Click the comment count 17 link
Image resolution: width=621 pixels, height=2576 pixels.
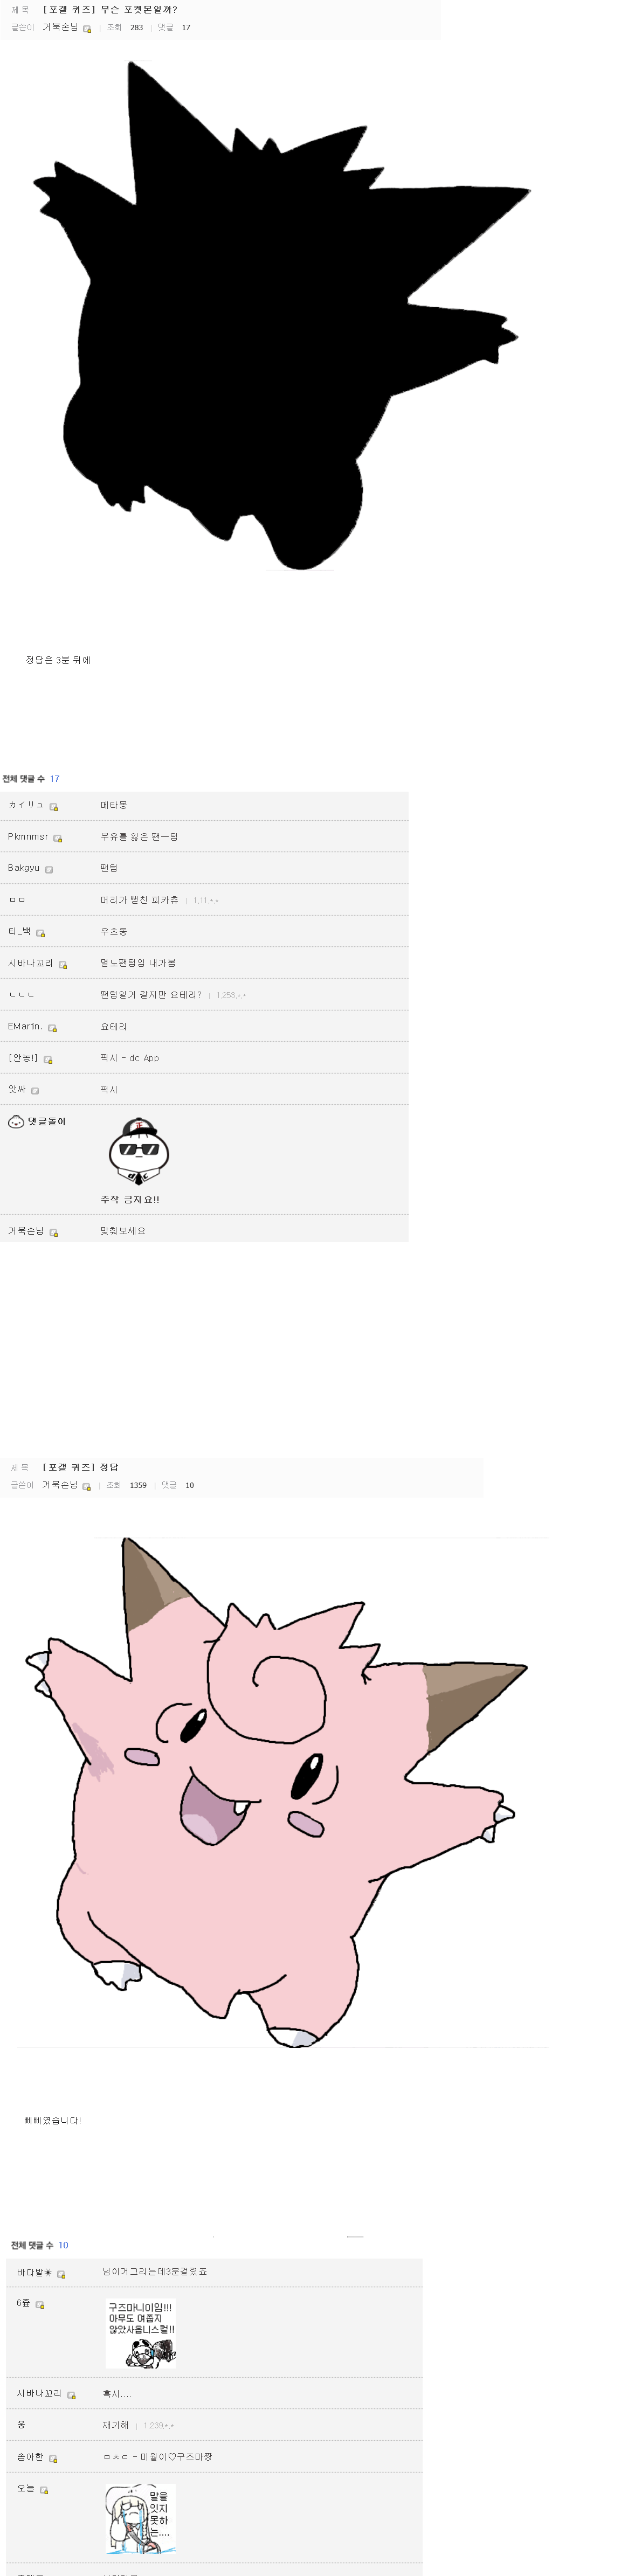[54, 779]
